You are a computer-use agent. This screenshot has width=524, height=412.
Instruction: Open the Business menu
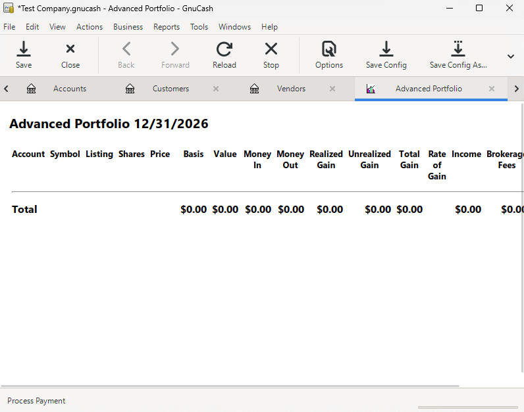click(x=128, y=27)
